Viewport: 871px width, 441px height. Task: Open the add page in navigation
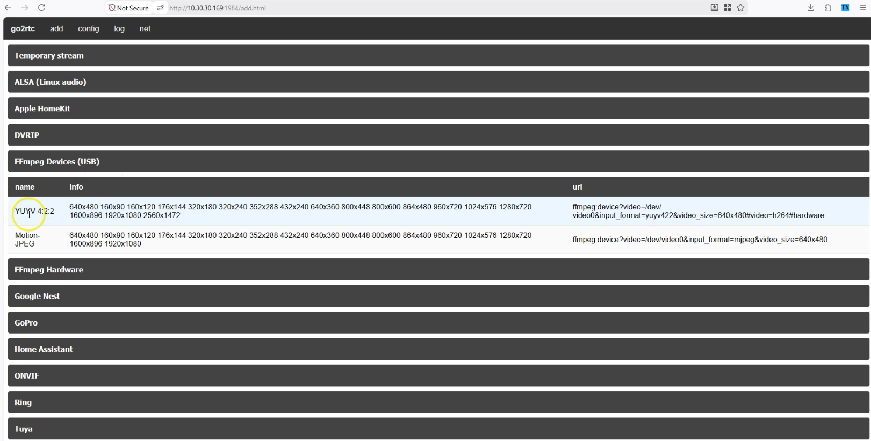(56, 28)
